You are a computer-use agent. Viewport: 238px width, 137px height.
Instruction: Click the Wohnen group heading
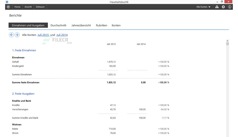(17, 125)
